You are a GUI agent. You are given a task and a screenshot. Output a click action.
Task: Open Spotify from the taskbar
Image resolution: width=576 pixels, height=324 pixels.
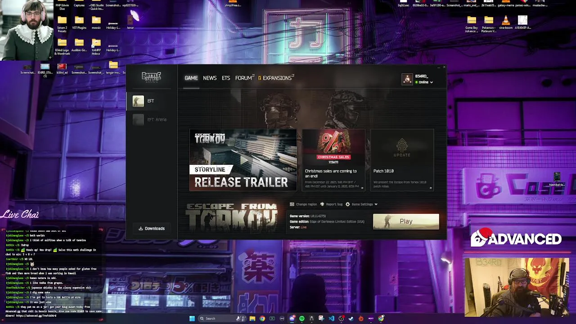pyautogui.click(x=302, y=319)
